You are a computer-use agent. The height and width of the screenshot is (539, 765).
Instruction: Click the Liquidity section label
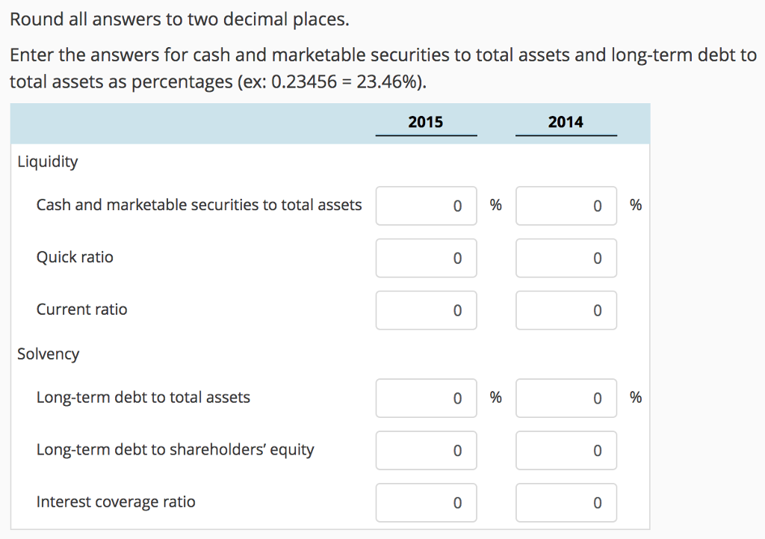(x=47, y=161)
